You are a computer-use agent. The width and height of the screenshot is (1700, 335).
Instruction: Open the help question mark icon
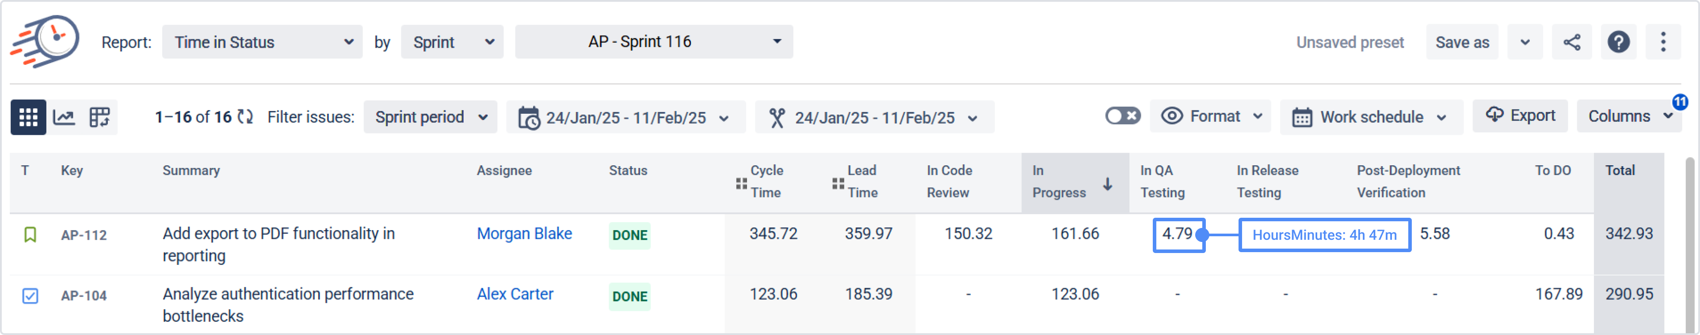(x=1618, y=42)
